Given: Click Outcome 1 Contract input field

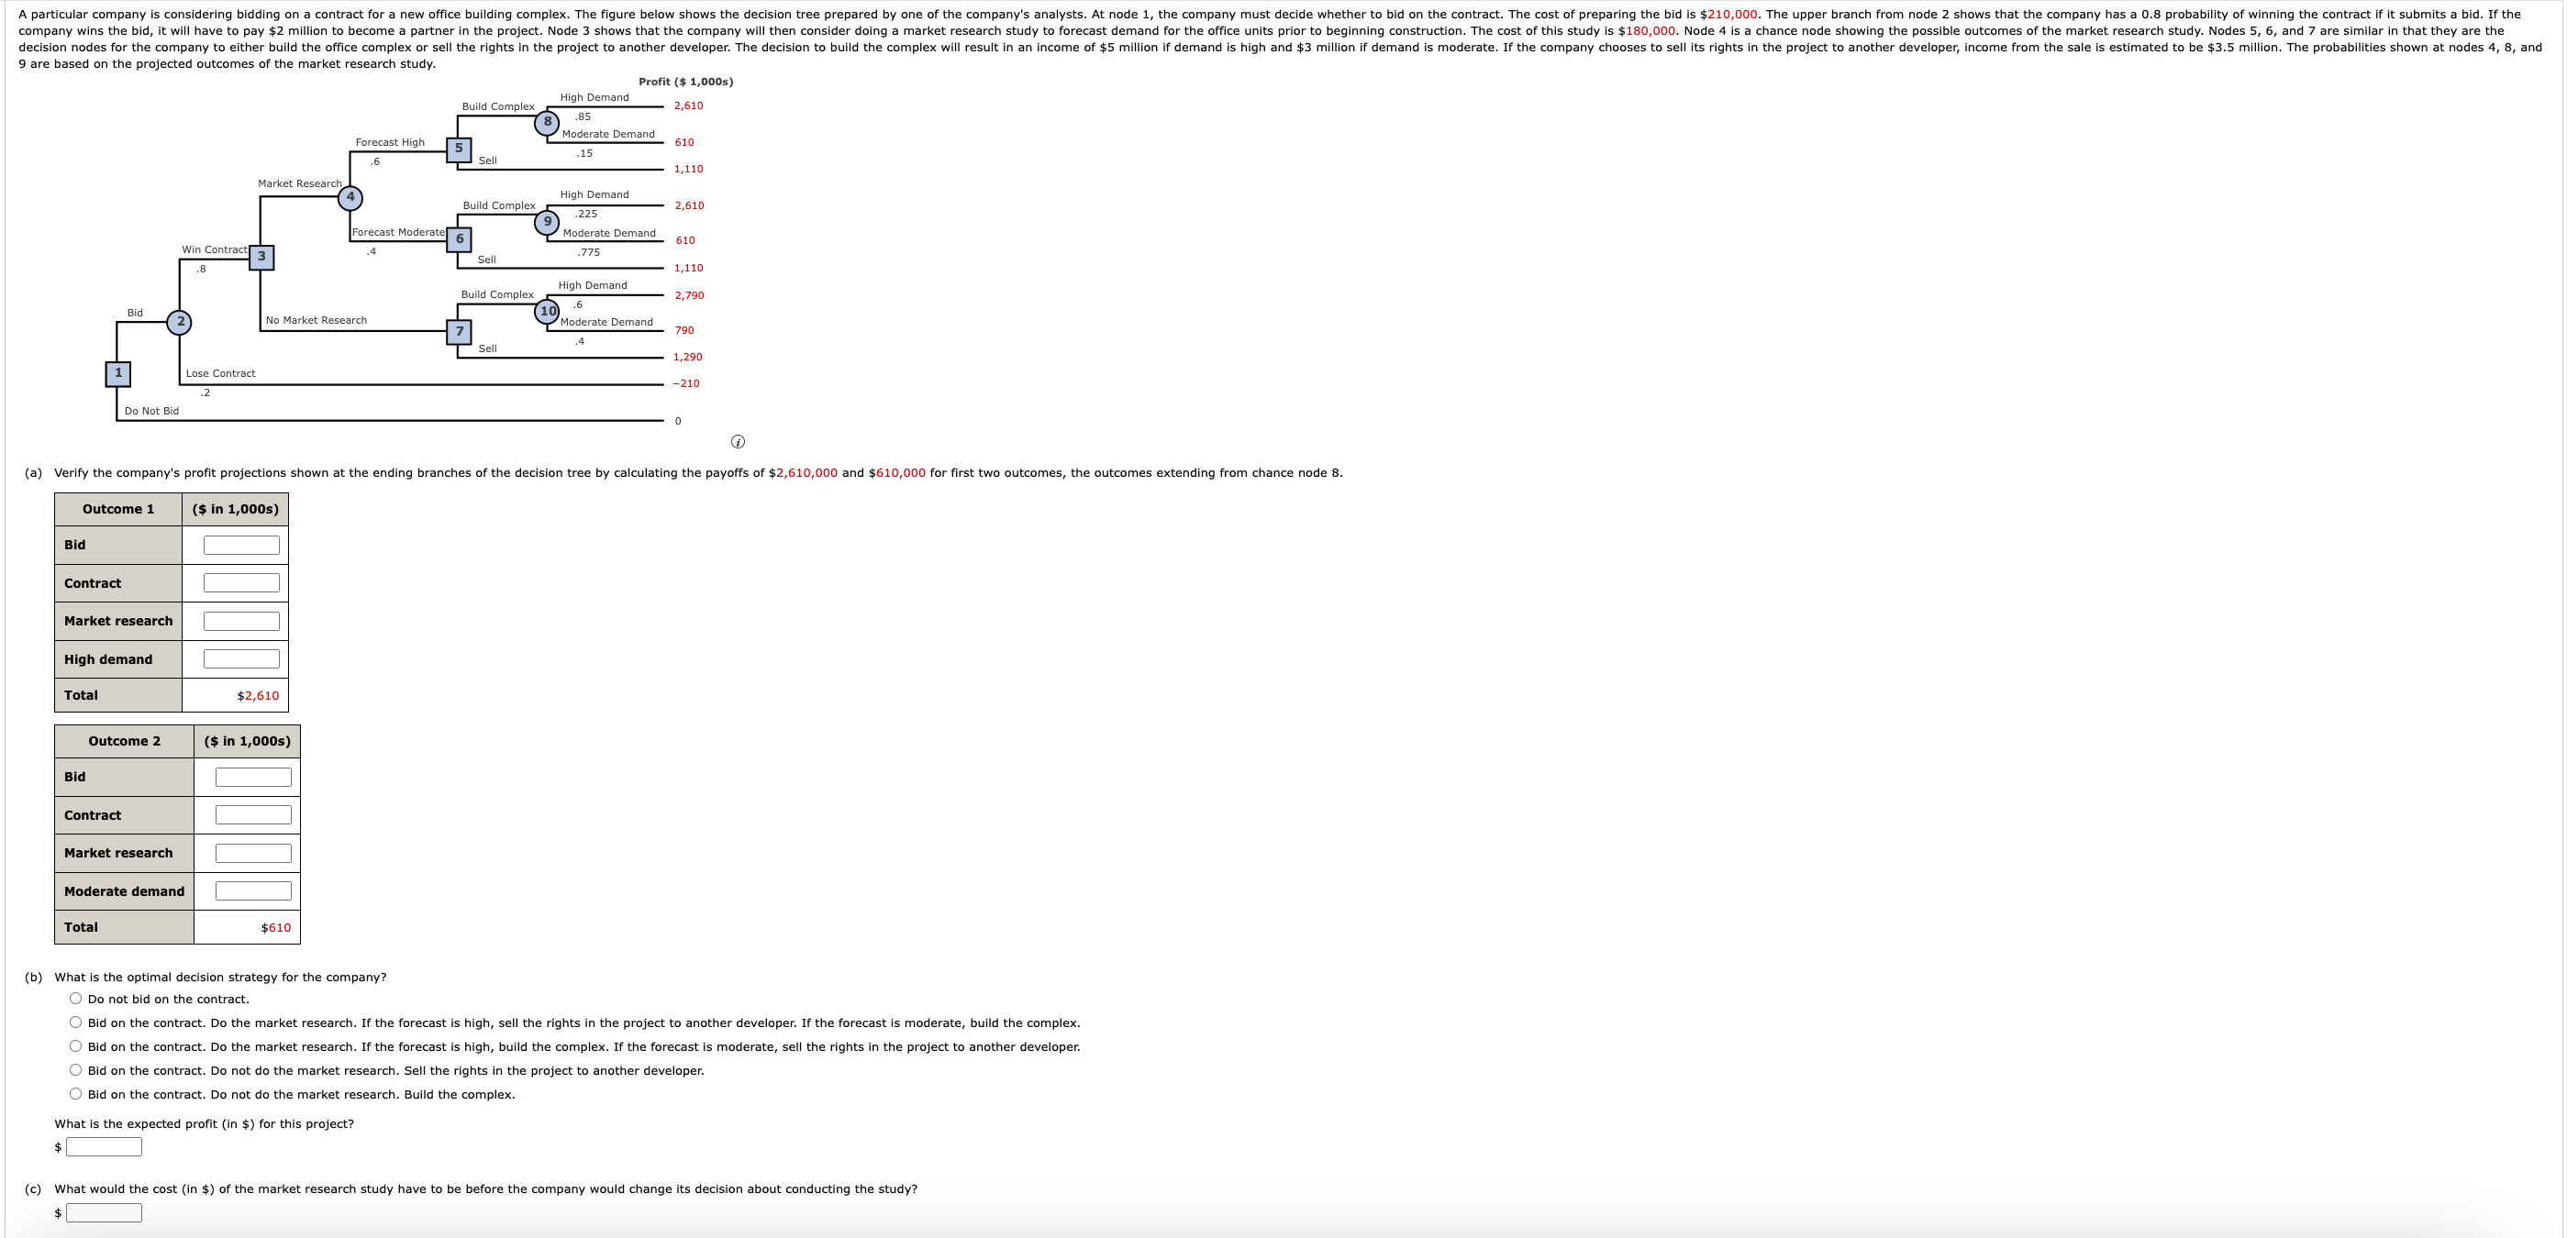Looking at the screenshot, I should (241, 582).
